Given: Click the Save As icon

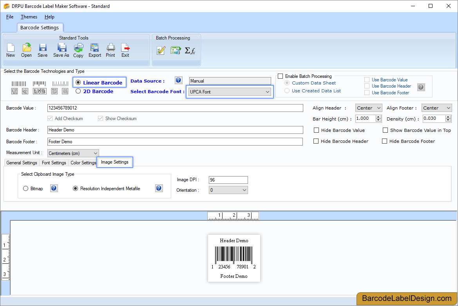Looking at the screenshot, I should pyautogui.click(x=61, y=50).
